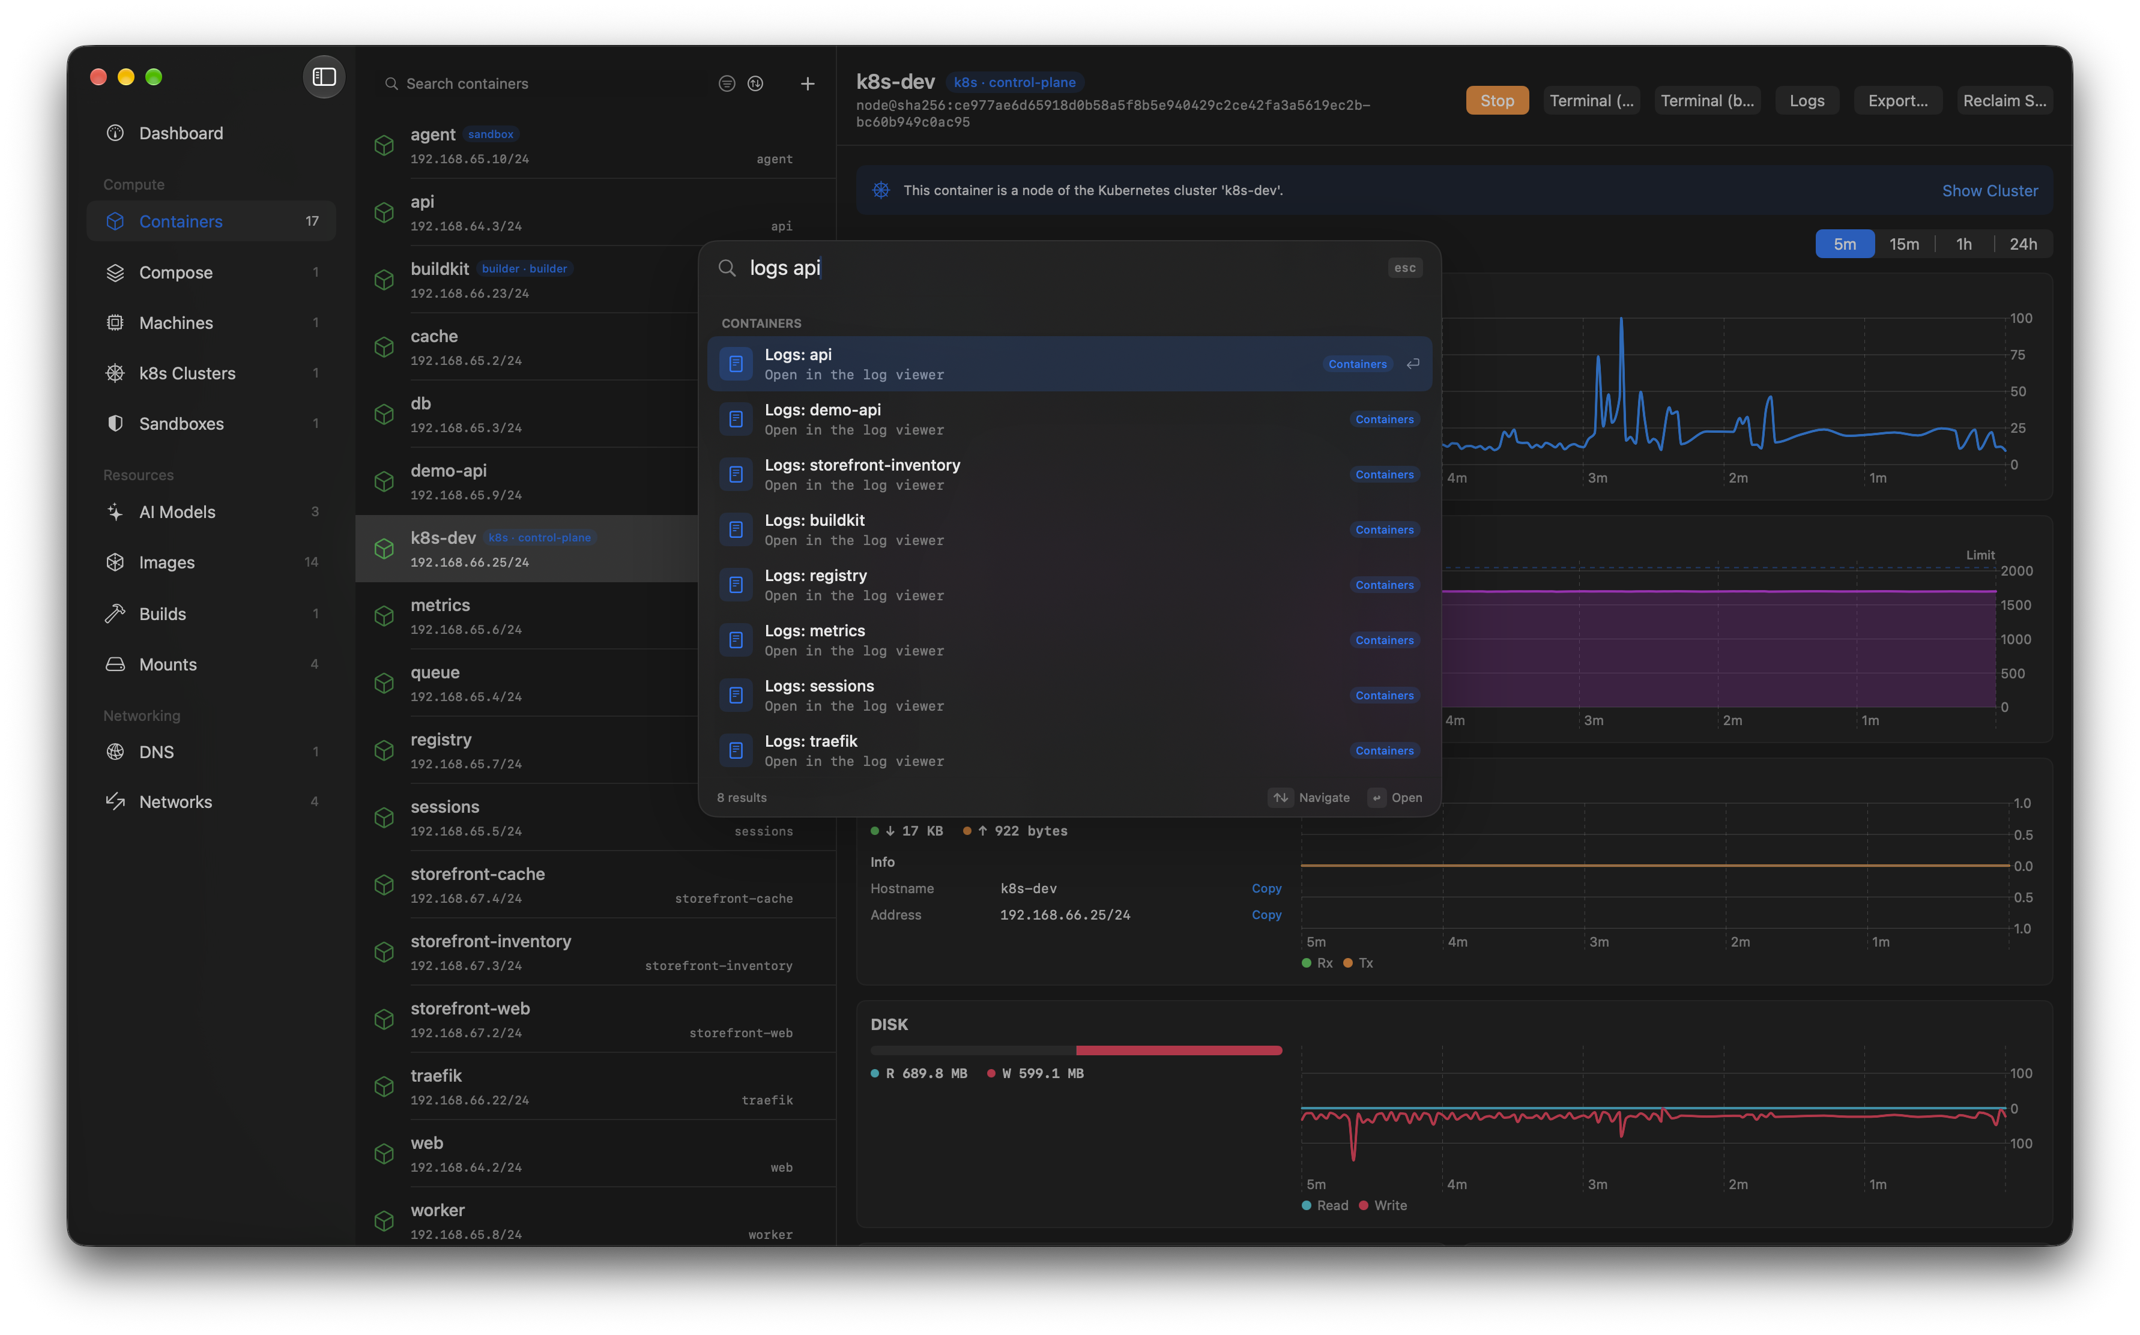The width and height of the screenshot is (2140, 1335).
Task: Choose Logs: registry result
Action: tap(1069, 585)
